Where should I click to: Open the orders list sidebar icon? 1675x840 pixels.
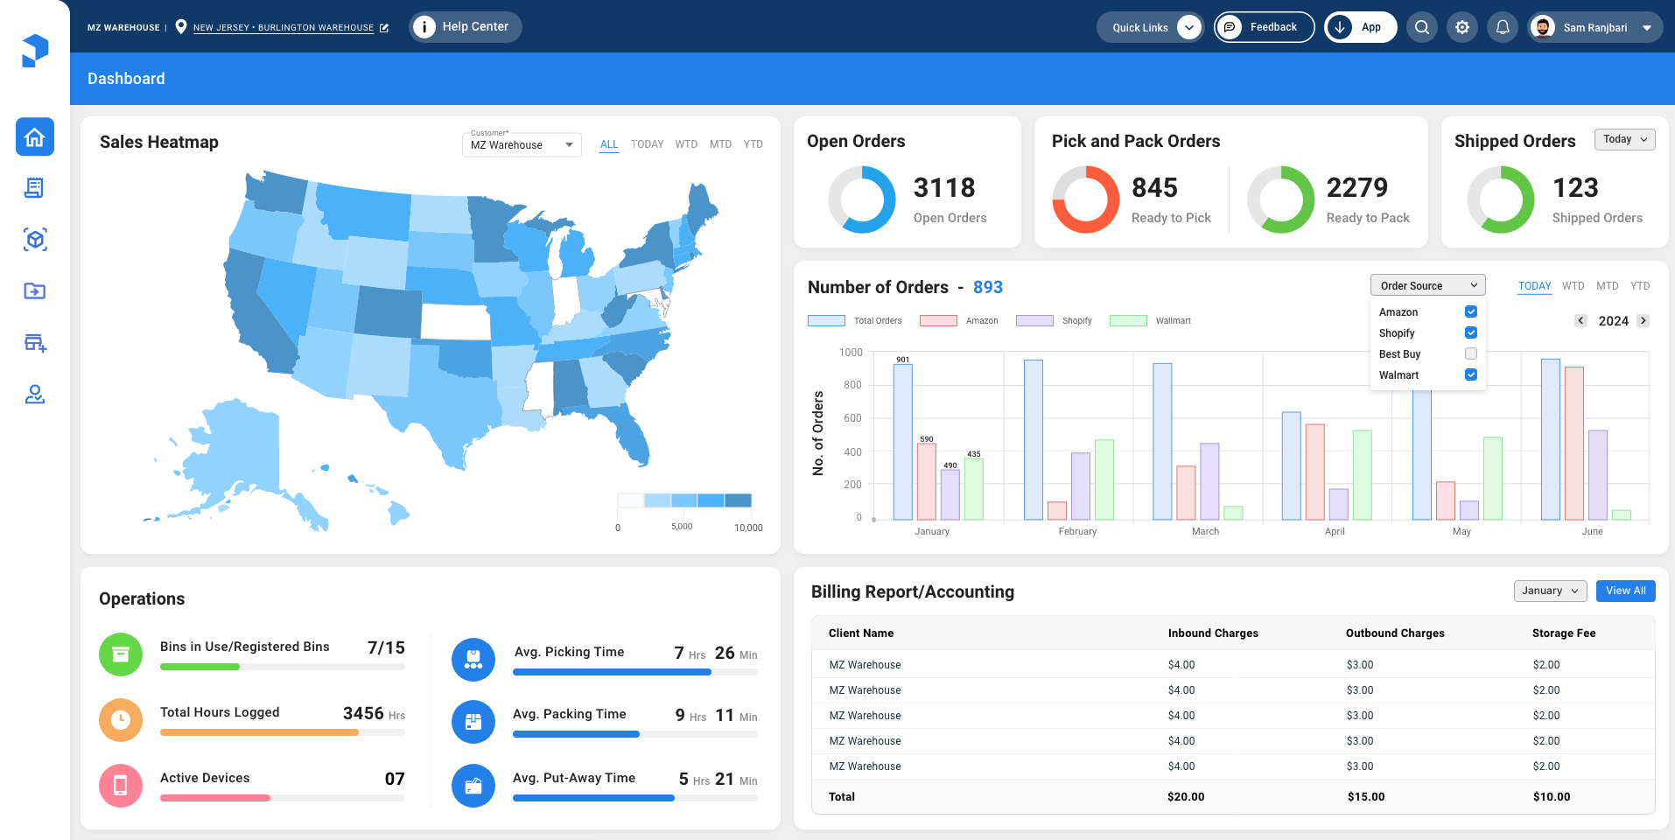[x=34, y=188]
